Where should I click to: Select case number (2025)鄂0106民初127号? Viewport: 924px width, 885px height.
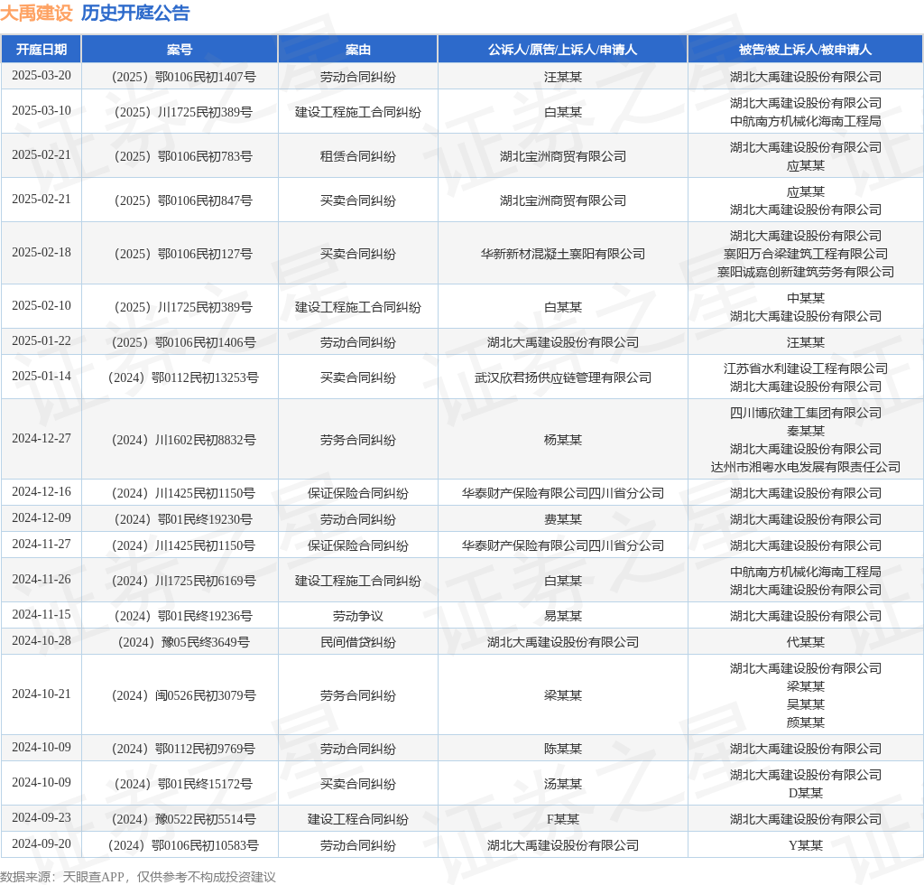tap(183, 254)
